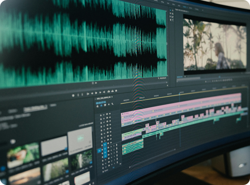
Task: Click Mark In in Source monitor transport
Action: point(78,95)
